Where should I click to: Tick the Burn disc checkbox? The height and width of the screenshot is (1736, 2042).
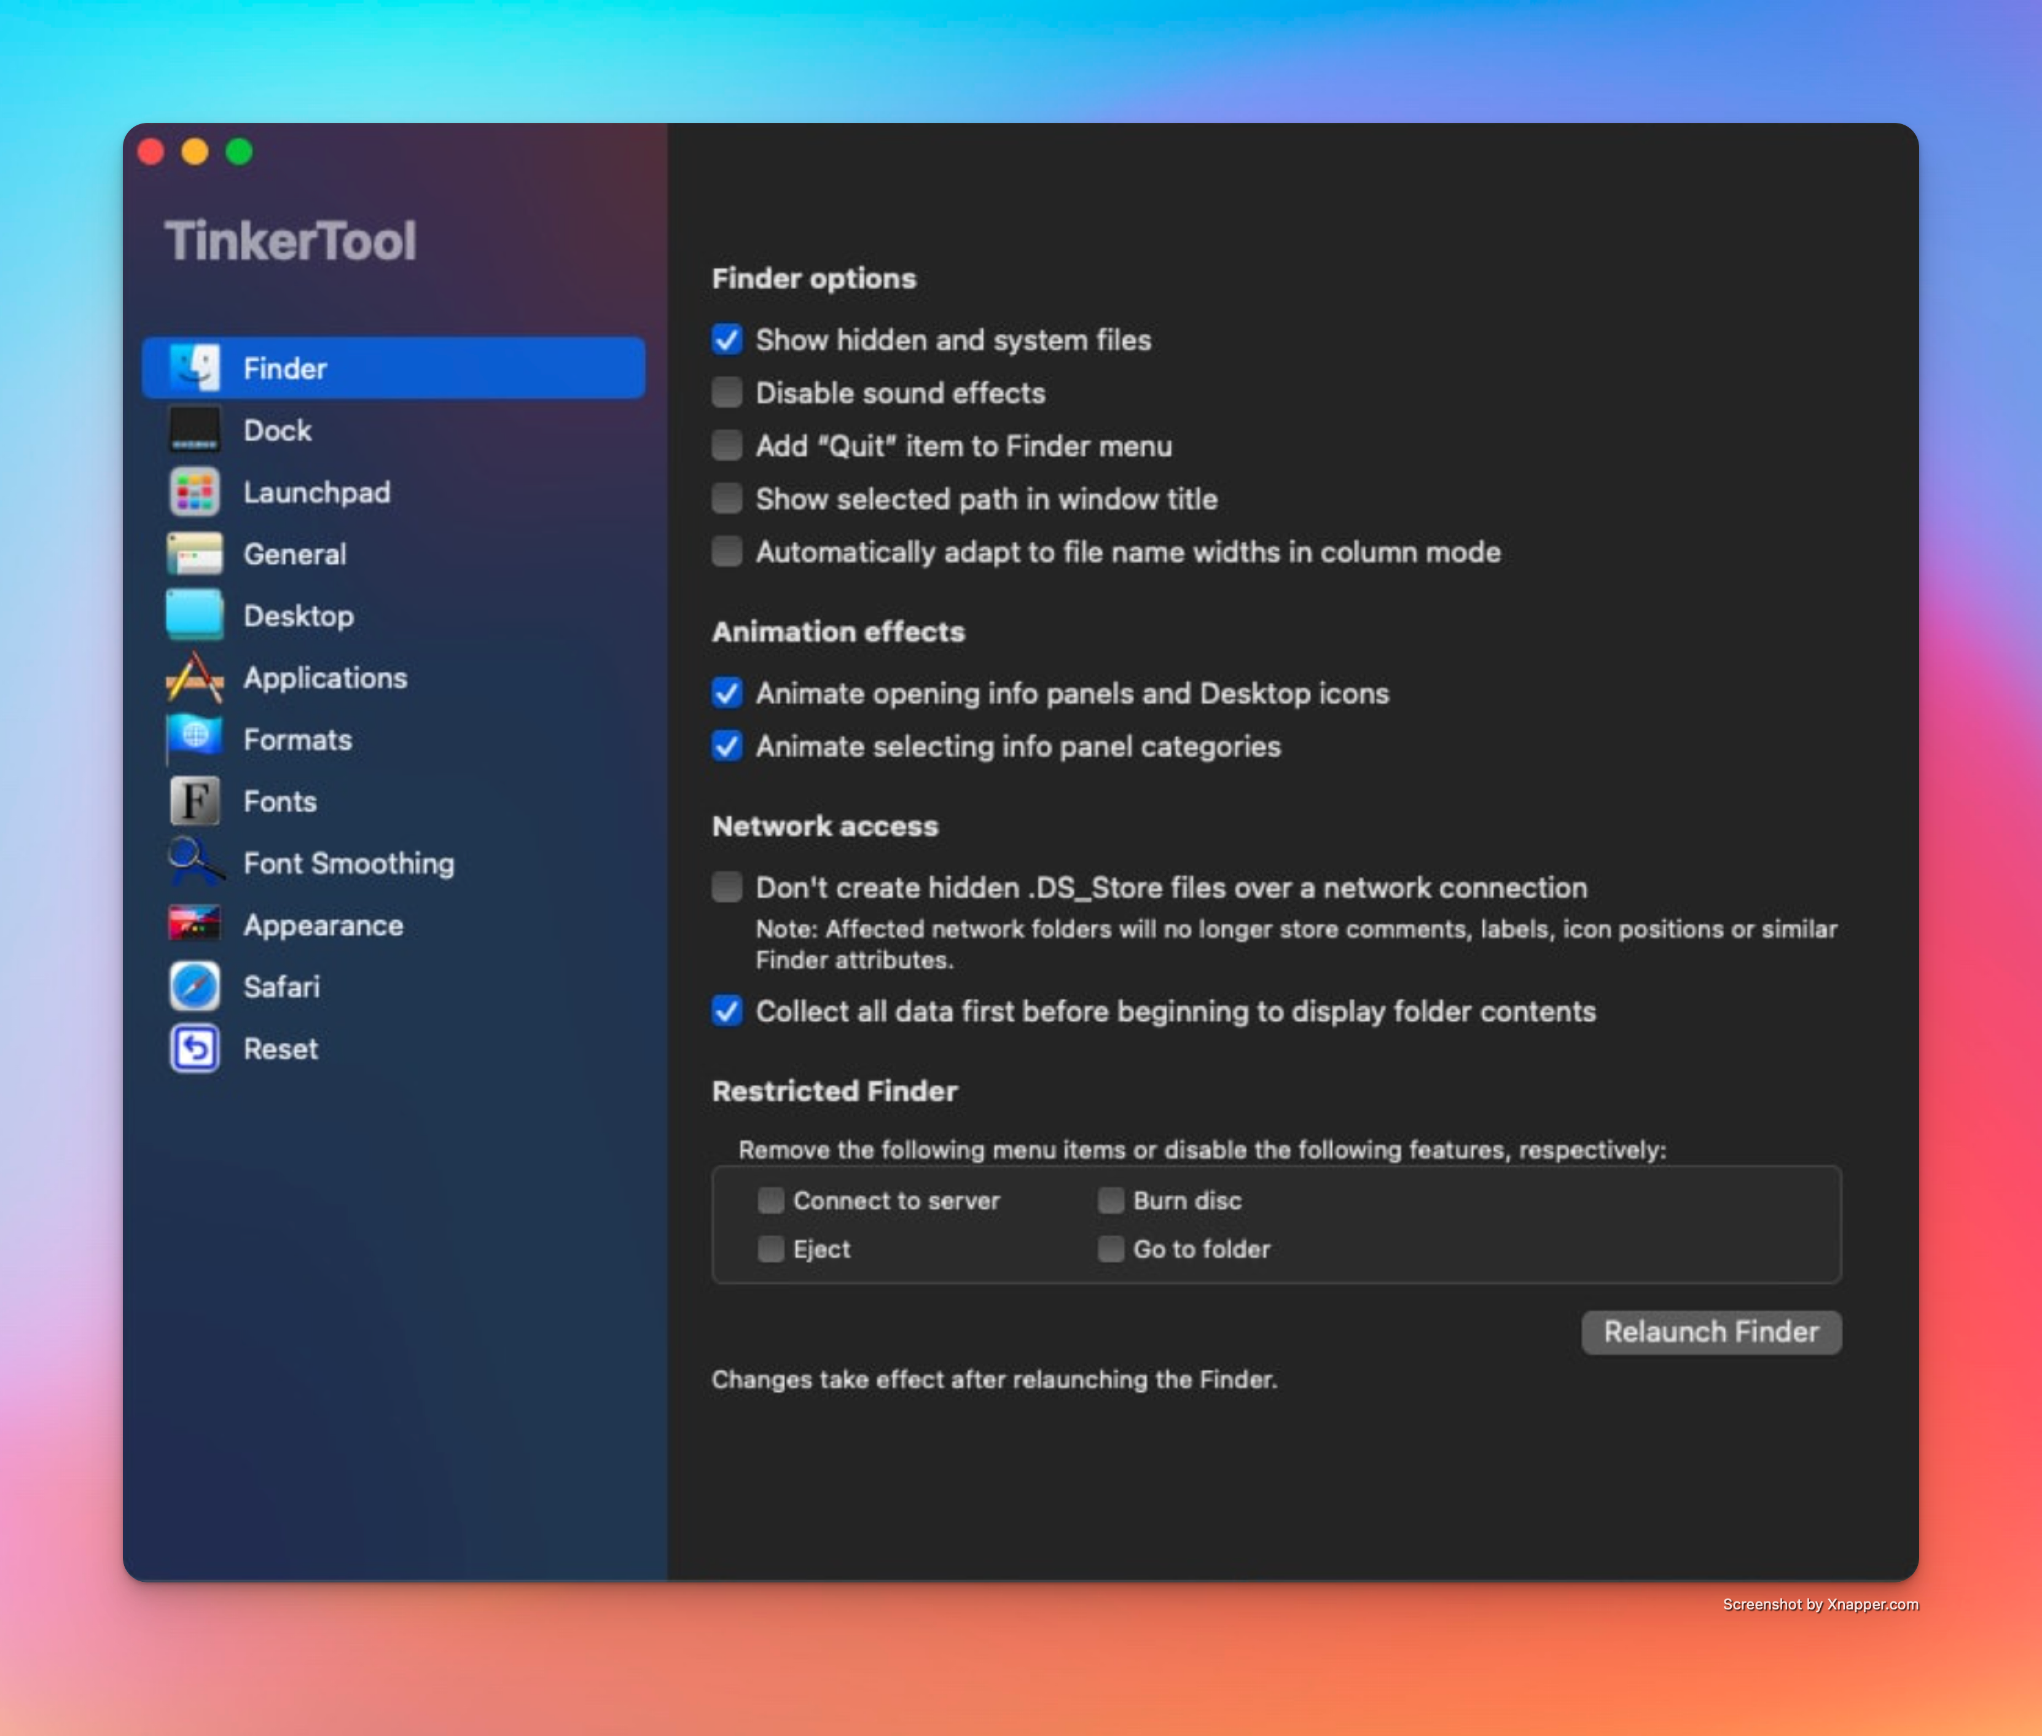(1111, 1200)
